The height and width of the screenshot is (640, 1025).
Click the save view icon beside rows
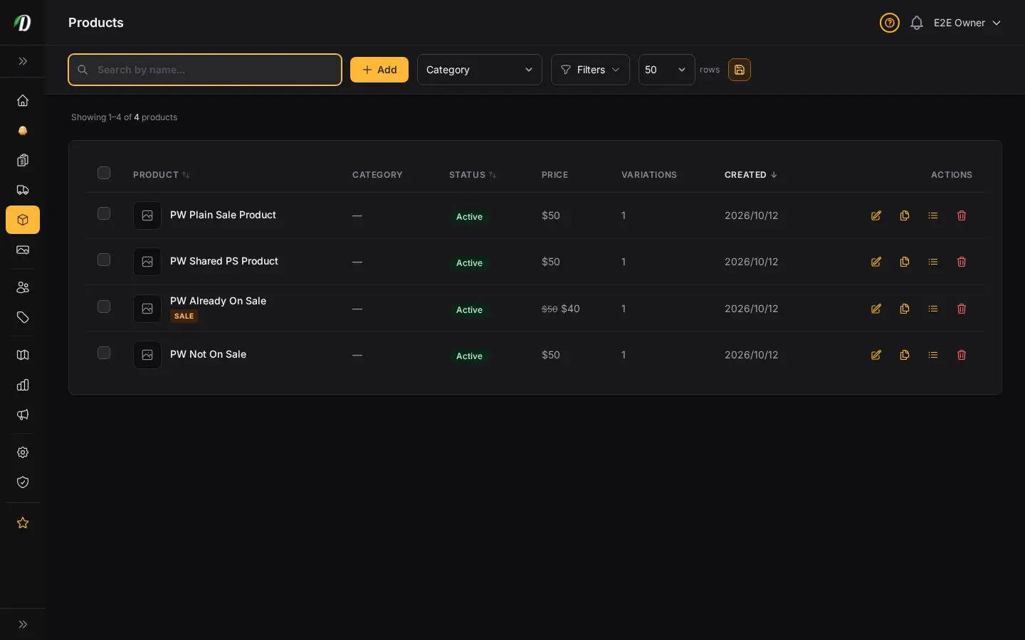[740, 70]
